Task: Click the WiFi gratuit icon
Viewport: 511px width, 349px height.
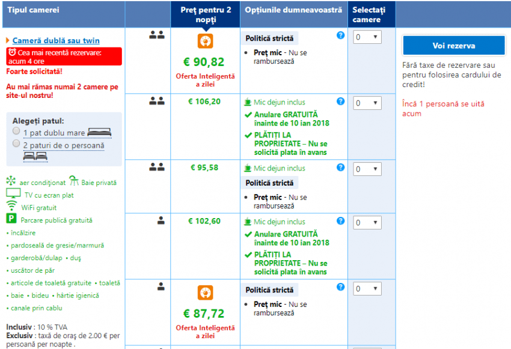Action: pos(12,206)
